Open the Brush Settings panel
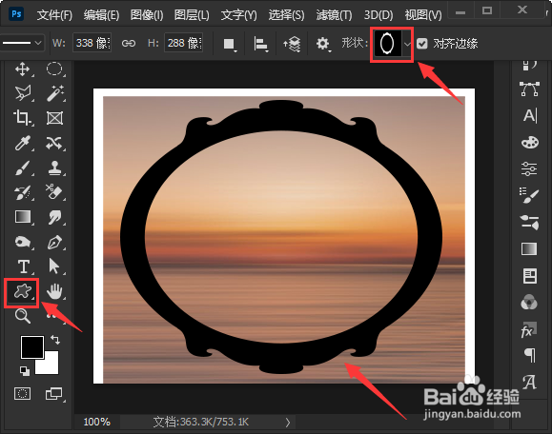 click(529, 195)
